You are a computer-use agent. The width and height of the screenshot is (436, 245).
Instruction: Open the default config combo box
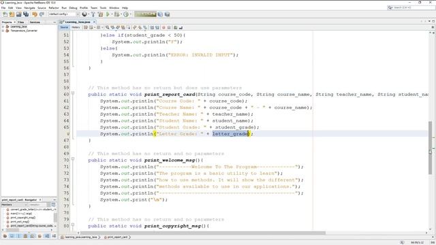tap(64, 14)
